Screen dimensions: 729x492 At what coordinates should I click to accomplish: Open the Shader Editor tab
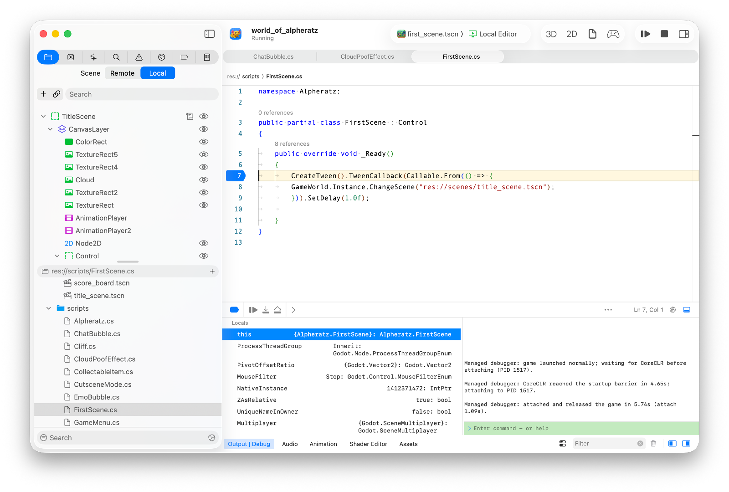(368, 444)
